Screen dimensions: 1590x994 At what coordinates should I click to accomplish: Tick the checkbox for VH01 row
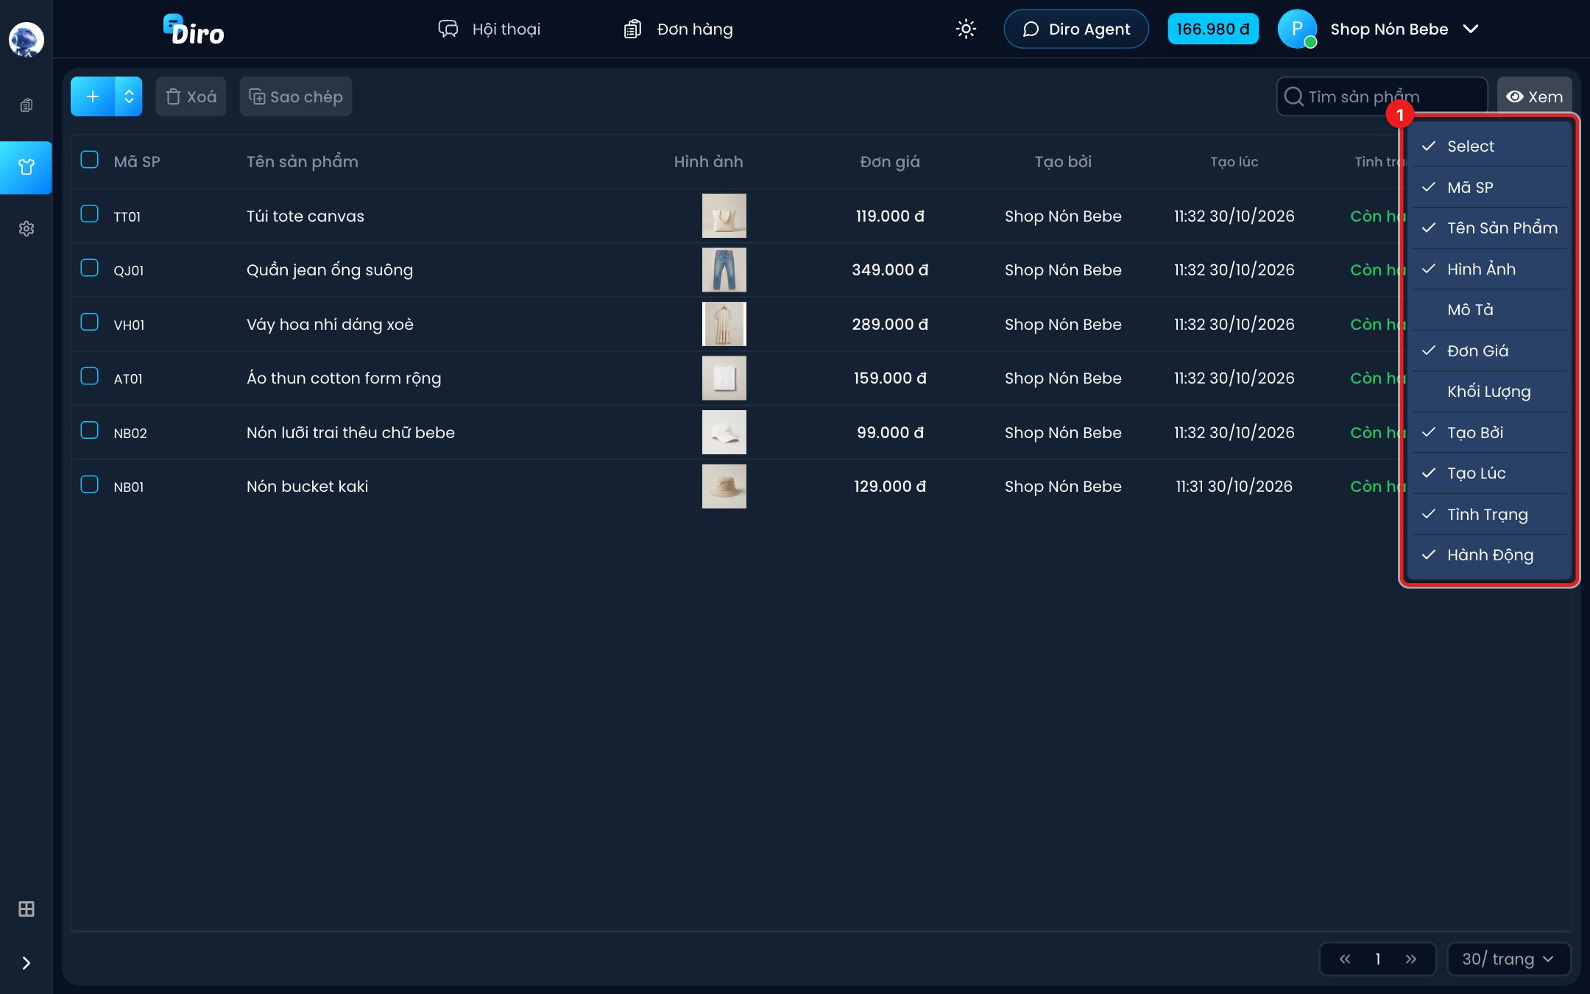89,322
